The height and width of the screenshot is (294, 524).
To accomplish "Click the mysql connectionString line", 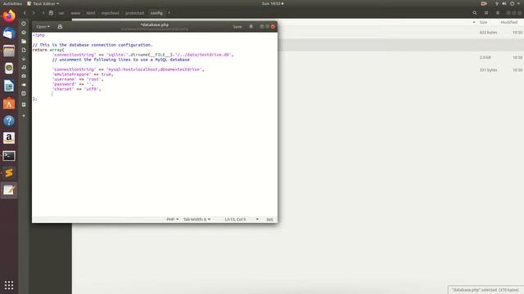I will click(128, 69).
